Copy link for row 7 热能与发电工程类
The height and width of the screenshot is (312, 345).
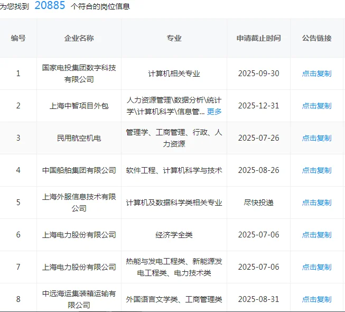[316, 267]
